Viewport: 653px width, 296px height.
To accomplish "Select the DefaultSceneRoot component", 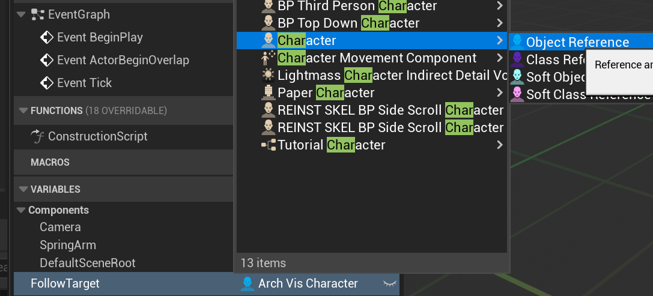I will (88, 263).
